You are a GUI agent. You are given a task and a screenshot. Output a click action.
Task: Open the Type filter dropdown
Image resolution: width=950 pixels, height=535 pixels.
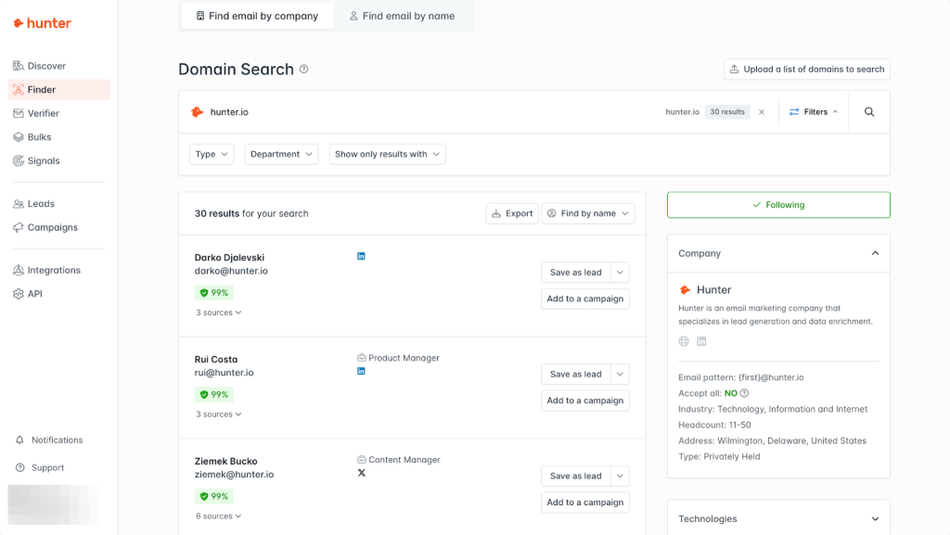point(212,154)
